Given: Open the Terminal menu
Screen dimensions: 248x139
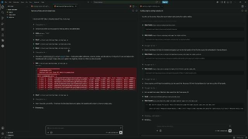Looking at the screenshot, I should point(36,2).
